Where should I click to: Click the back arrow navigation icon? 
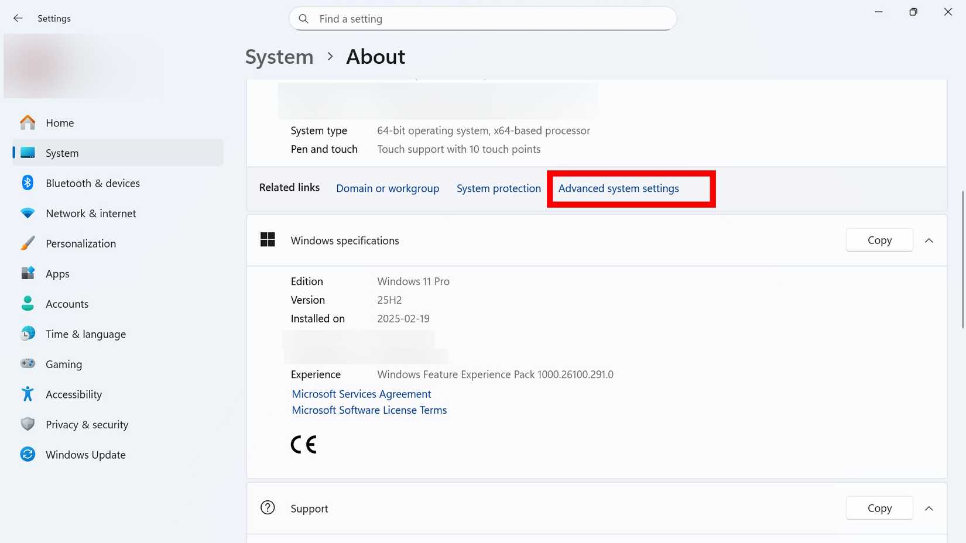point(18,18)
